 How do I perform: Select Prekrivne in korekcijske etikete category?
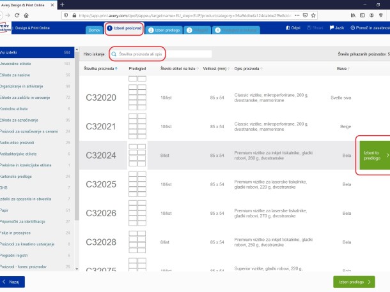pos(37,165)
